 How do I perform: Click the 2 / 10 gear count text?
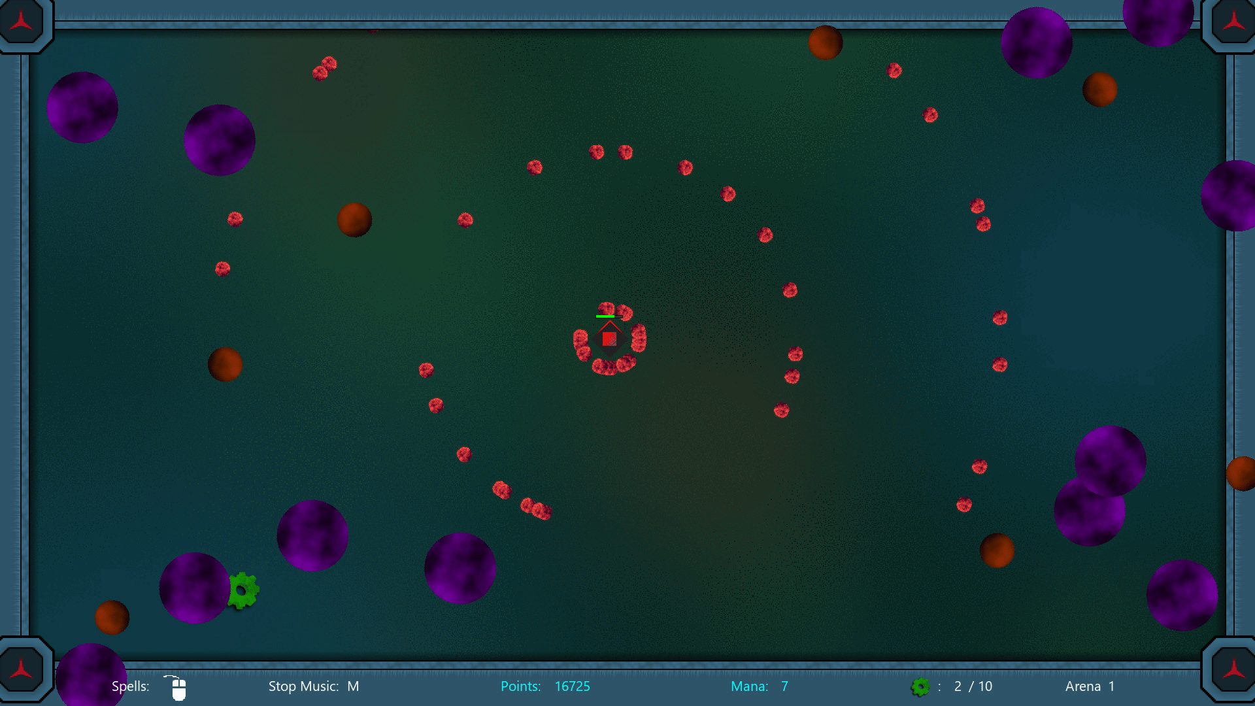coord(973,686)
